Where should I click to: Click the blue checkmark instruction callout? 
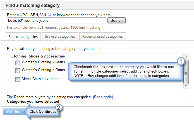(x=126, y=71)
